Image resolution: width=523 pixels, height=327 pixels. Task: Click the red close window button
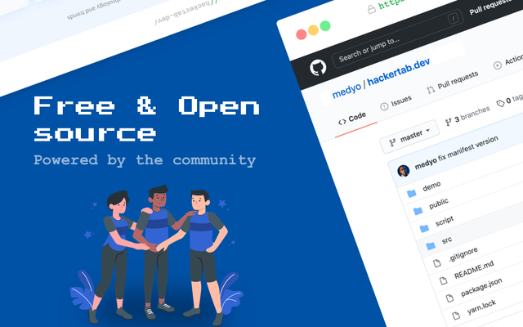point(302,34)
